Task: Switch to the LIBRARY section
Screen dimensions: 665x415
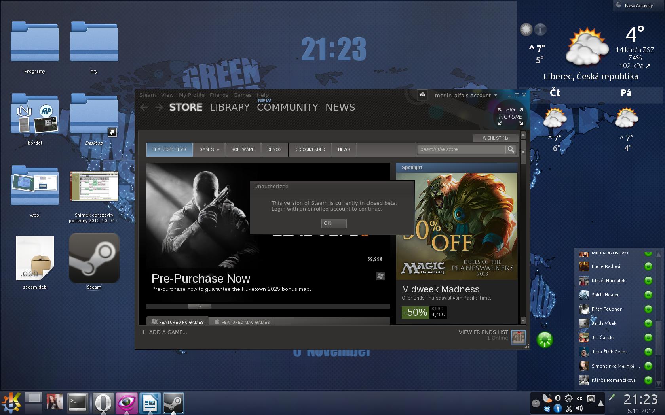Action: [230, 108]
